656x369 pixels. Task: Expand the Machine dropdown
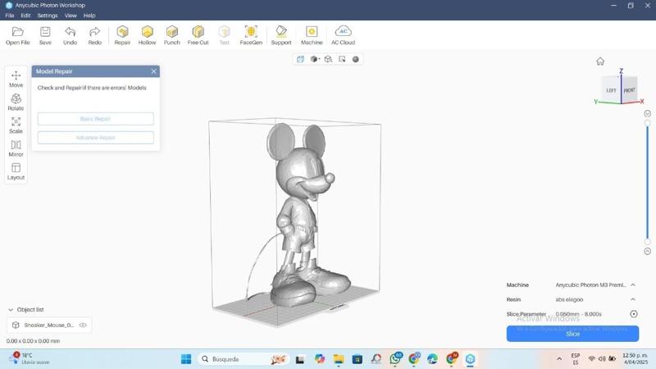pos(633,285)
